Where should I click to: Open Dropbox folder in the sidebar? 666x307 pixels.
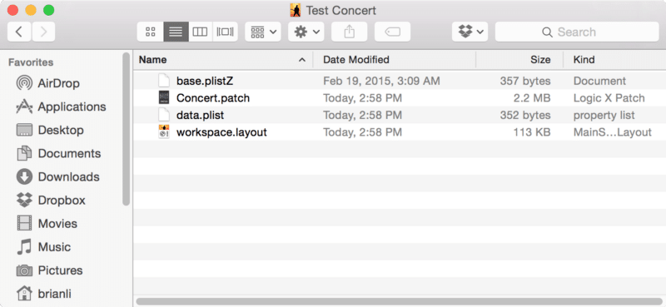(x=51, y=200)
